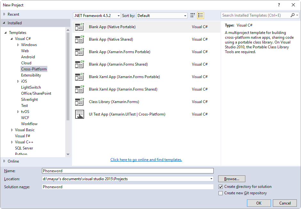Click the Class Library (Xamarin.Forms) template icon
The height and width of the screenshot is (209, 301).
click(x=79, y=102)
